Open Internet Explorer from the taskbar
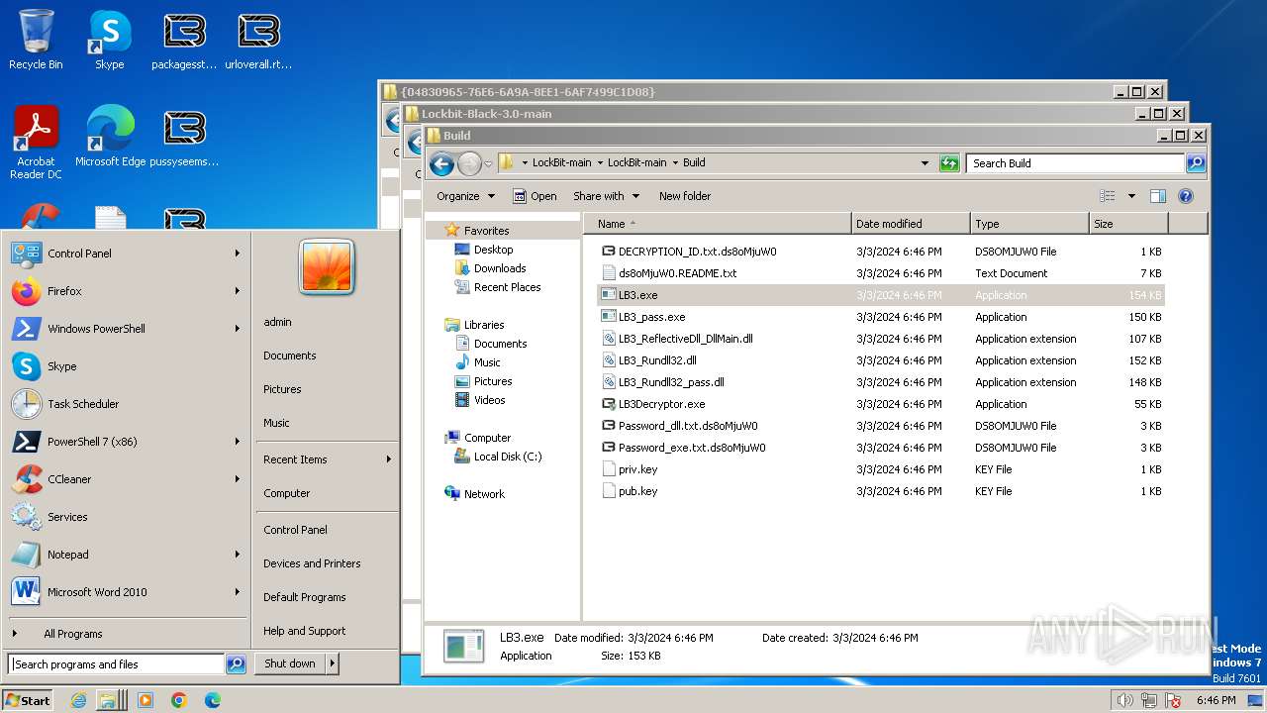This screenshot has width=1267, height=713. [x=79, y=700]
